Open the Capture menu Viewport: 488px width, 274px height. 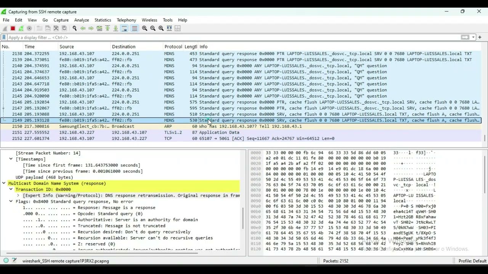pyautogui.click(x=61, y=20)
